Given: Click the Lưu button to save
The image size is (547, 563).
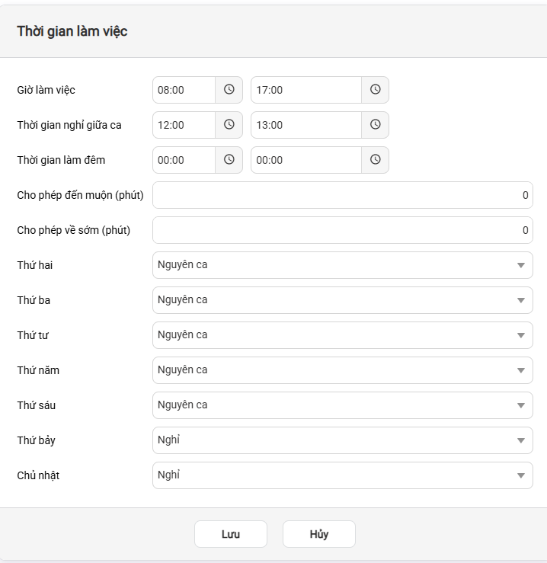Looking at the screenshot, I should pyautogui.click(x=230, y=534).
